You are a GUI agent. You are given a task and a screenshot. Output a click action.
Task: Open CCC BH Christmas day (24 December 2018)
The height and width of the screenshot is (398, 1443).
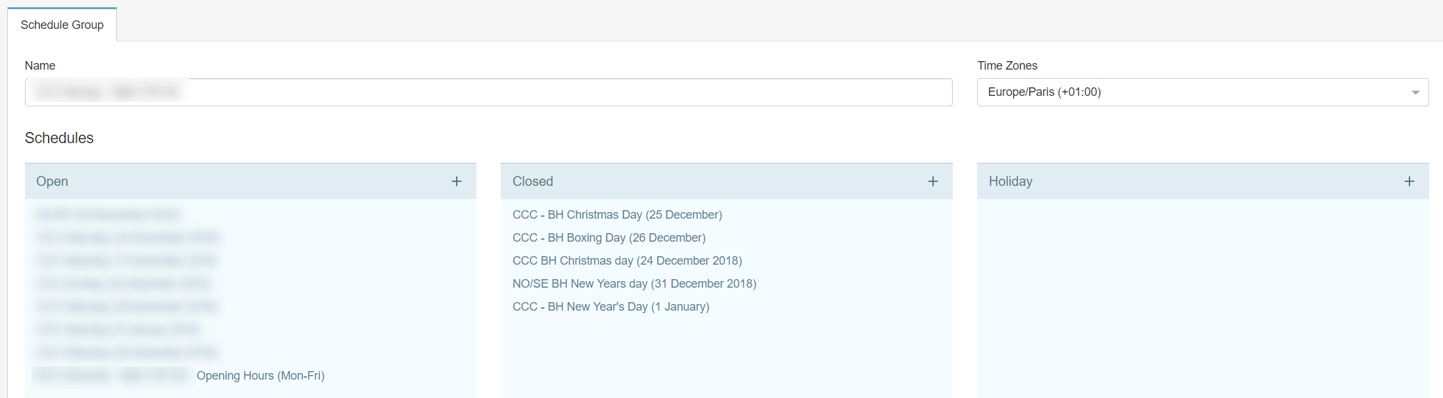627,261
